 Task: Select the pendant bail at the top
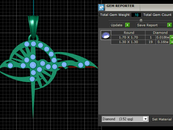(x=34, y=27)
